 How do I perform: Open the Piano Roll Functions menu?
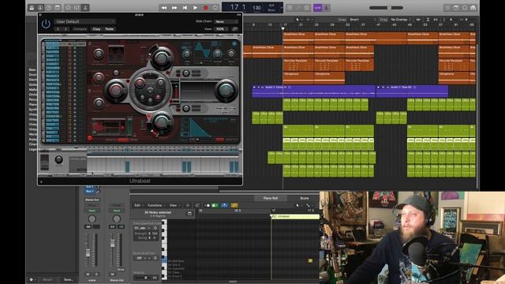pos(156,205)
